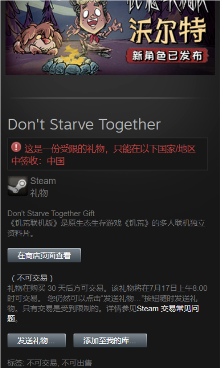The height and width of the screenshot is (370, 222).
Task: Click the 添加至我的库... button
Action: pyautogui.click(x=110, y=341)
